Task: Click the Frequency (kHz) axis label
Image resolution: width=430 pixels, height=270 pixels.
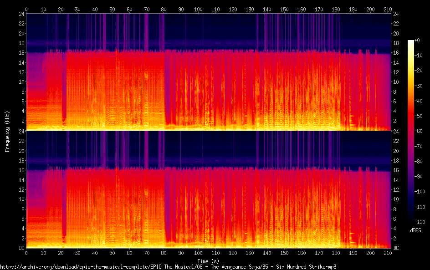Action: 7,131
